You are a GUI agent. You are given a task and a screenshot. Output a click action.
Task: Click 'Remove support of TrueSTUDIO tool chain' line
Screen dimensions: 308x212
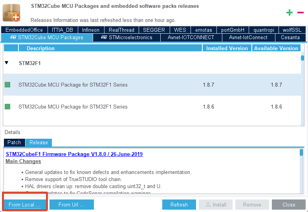[x=73, y=179]
